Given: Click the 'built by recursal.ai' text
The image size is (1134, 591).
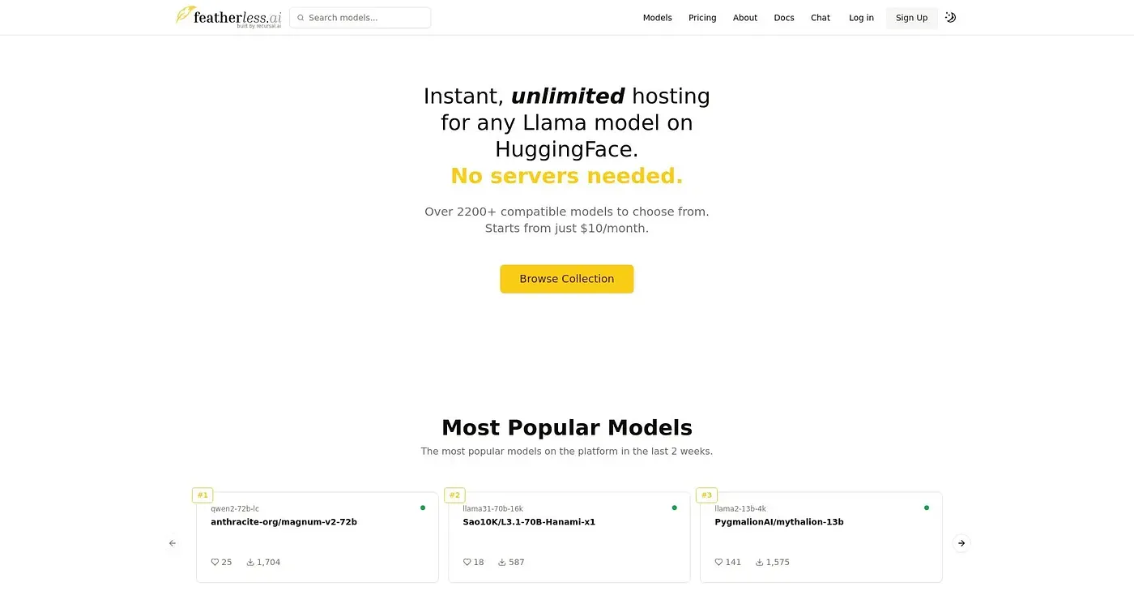Looking at the screenshot, I should 259,26.
